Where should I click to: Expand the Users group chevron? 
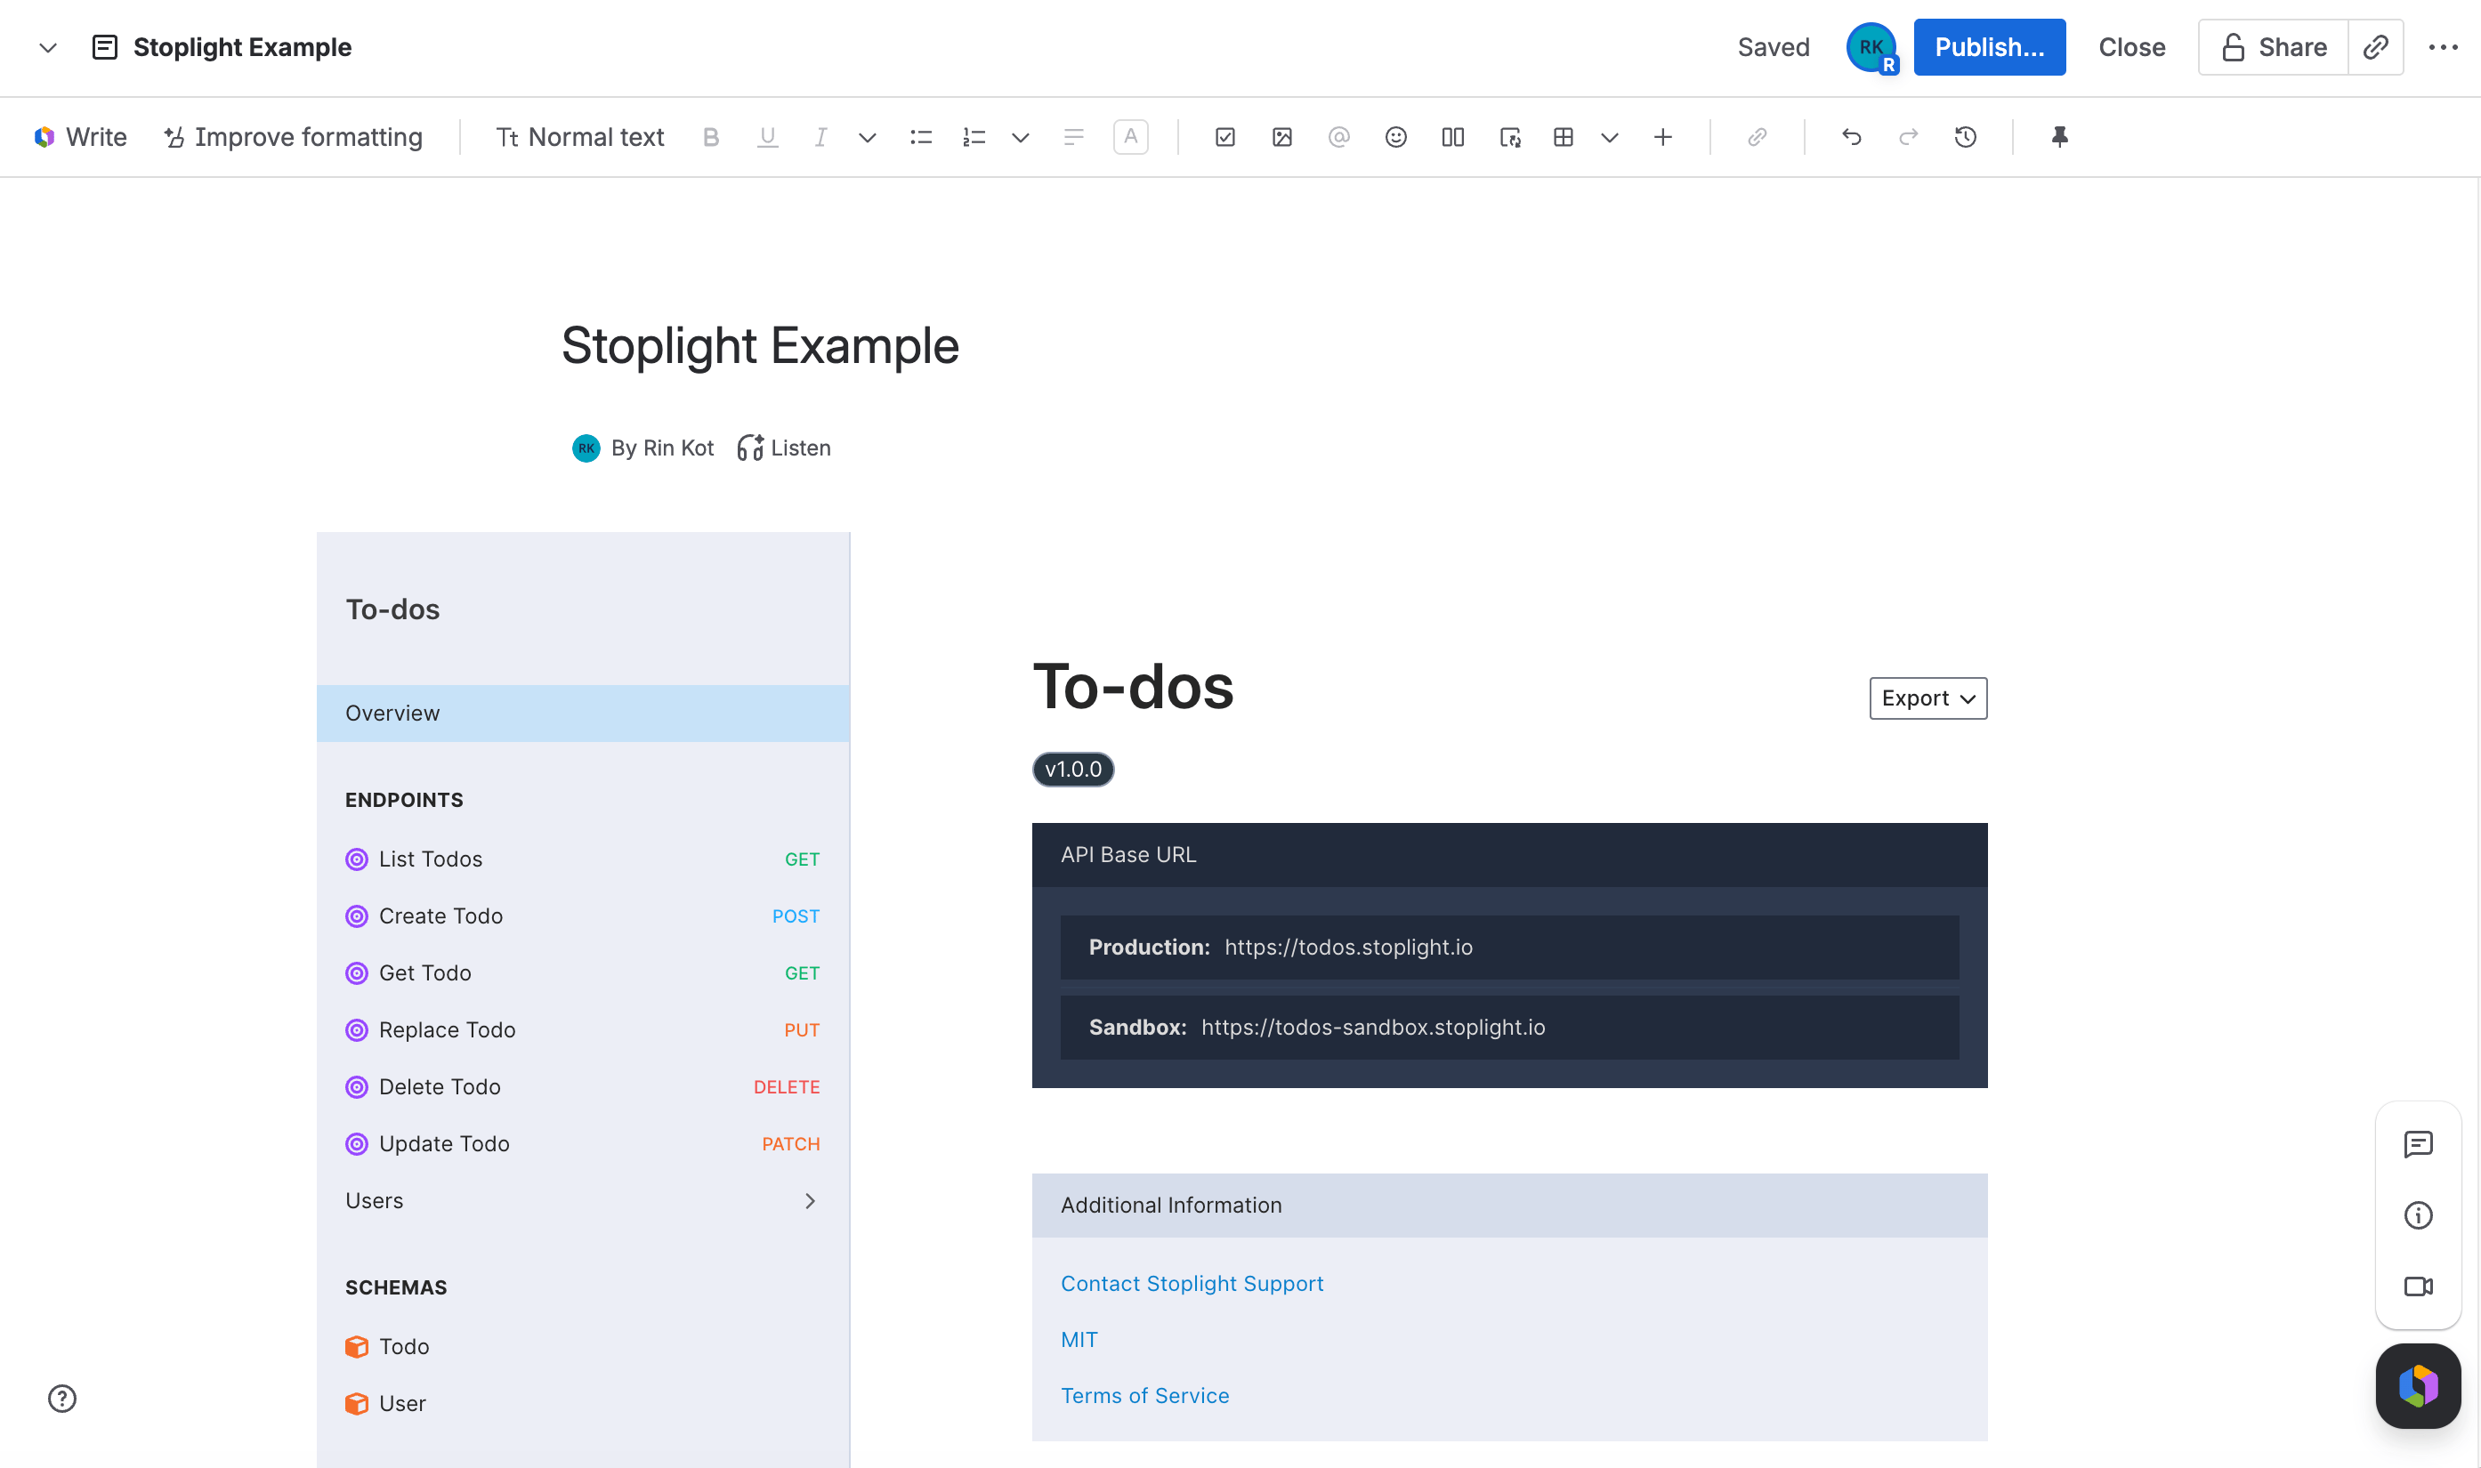[809, 1201]
